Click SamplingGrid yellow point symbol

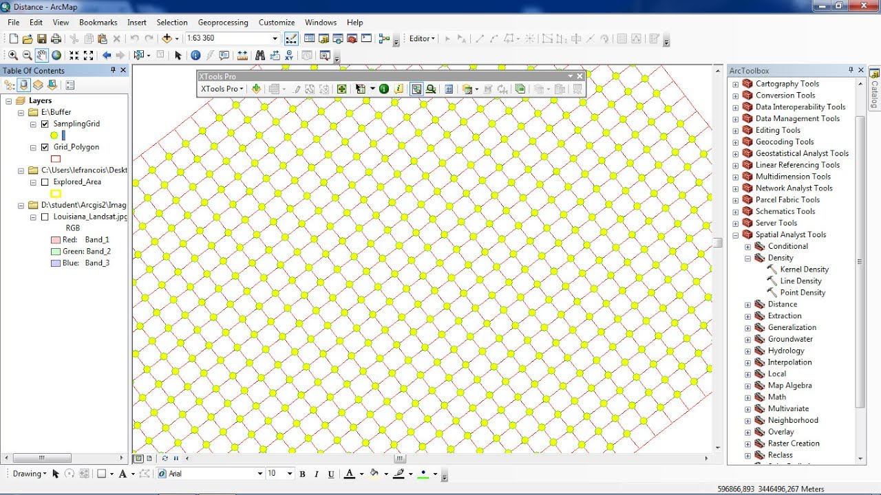[x=54, y=135]
